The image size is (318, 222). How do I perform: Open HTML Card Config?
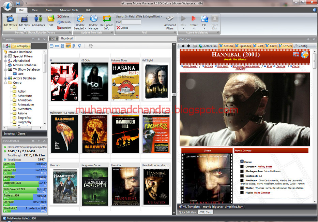301,46
